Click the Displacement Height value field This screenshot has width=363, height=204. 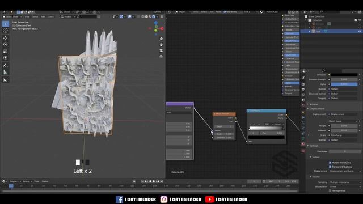point(344,126)
